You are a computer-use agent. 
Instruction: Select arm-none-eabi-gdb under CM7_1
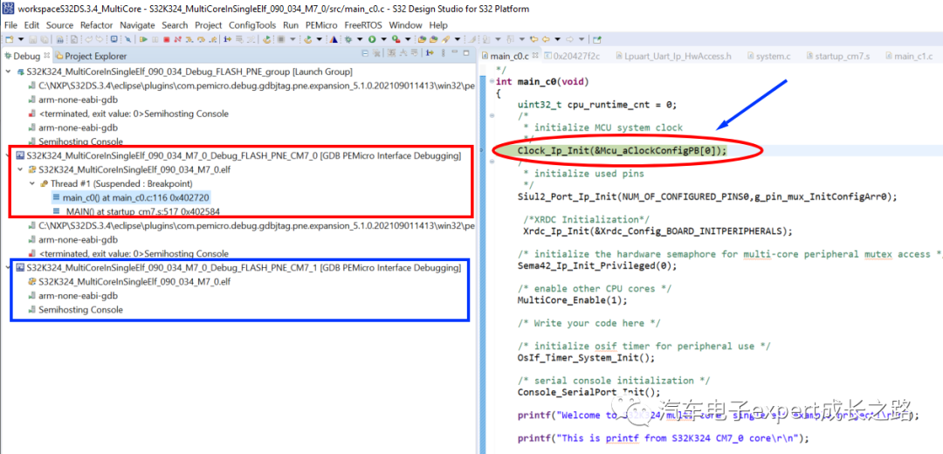pos(72,296)
